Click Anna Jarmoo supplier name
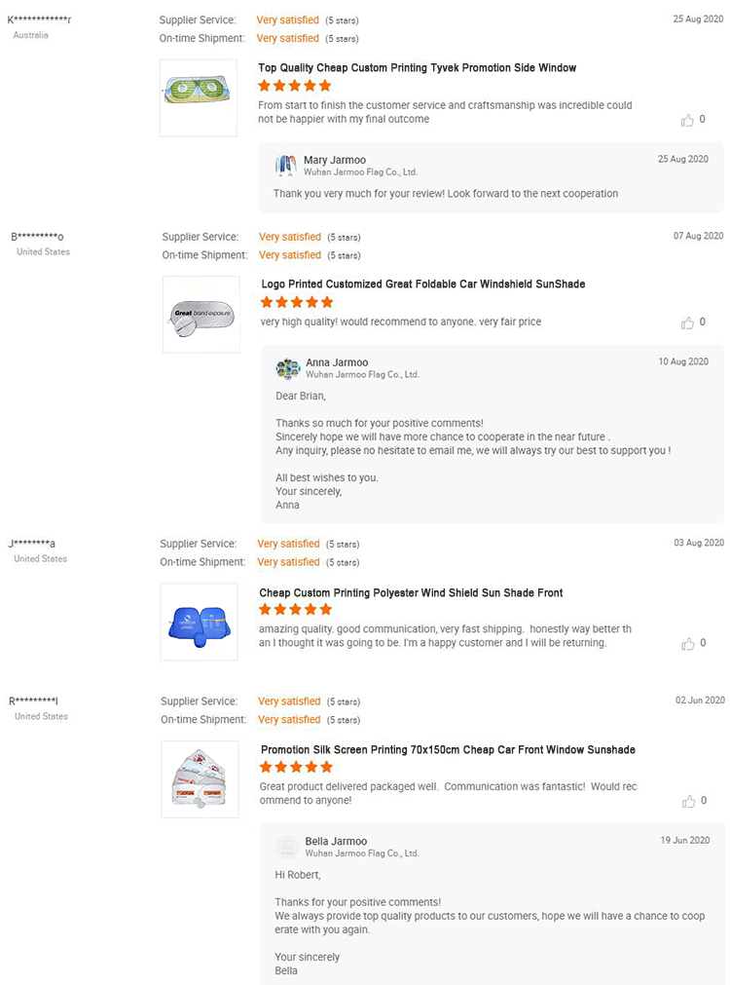 pos(337,362)
